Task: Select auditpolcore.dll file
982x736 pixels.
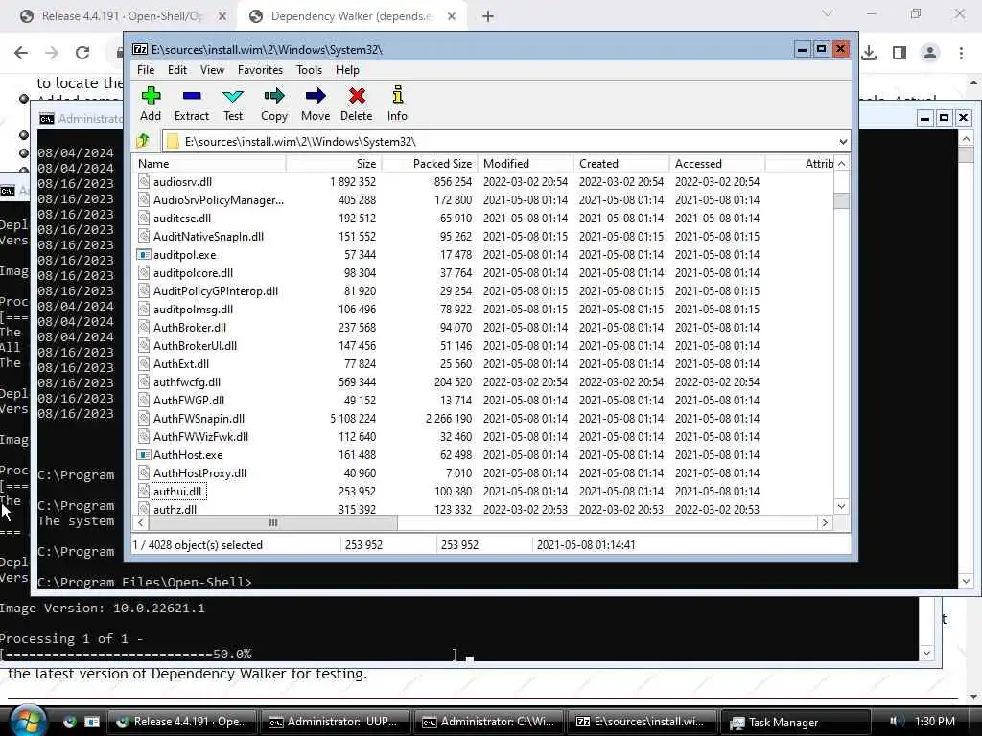Action: pos(193,273)
